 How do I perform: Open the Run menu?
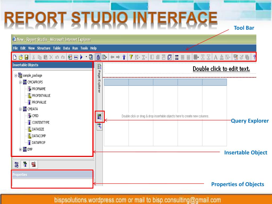click(75, 48)
